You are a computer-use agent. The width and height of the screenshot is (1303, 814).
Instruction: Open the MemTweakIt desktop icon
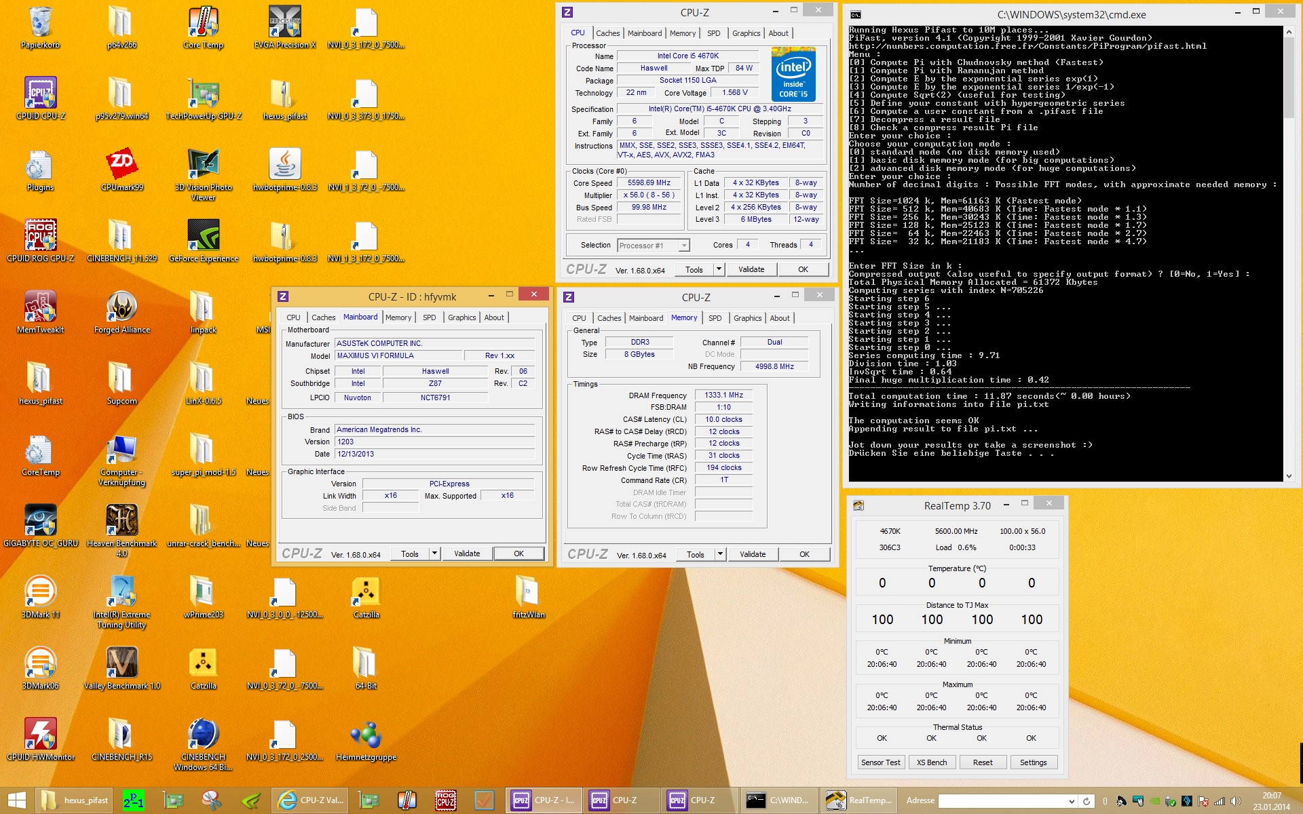(x=40, y=312)
